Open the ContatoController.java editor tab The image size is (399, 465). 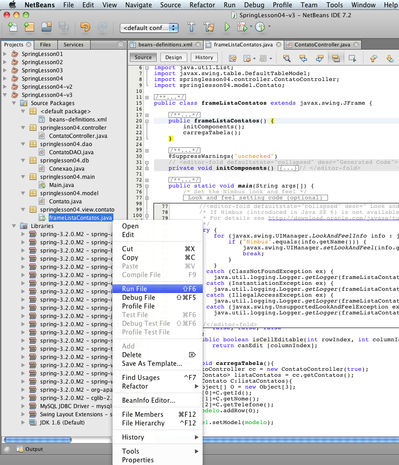point(322,45)
